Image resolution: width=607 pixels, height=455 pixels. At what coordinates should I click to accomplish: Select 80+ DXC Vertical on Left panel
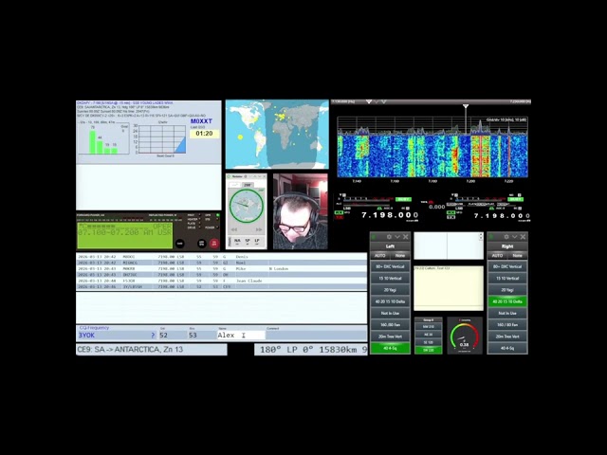[x=390, y=266]
